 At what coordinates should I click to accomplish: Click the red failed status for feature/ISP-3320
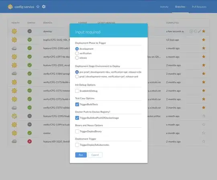[29, 141]
